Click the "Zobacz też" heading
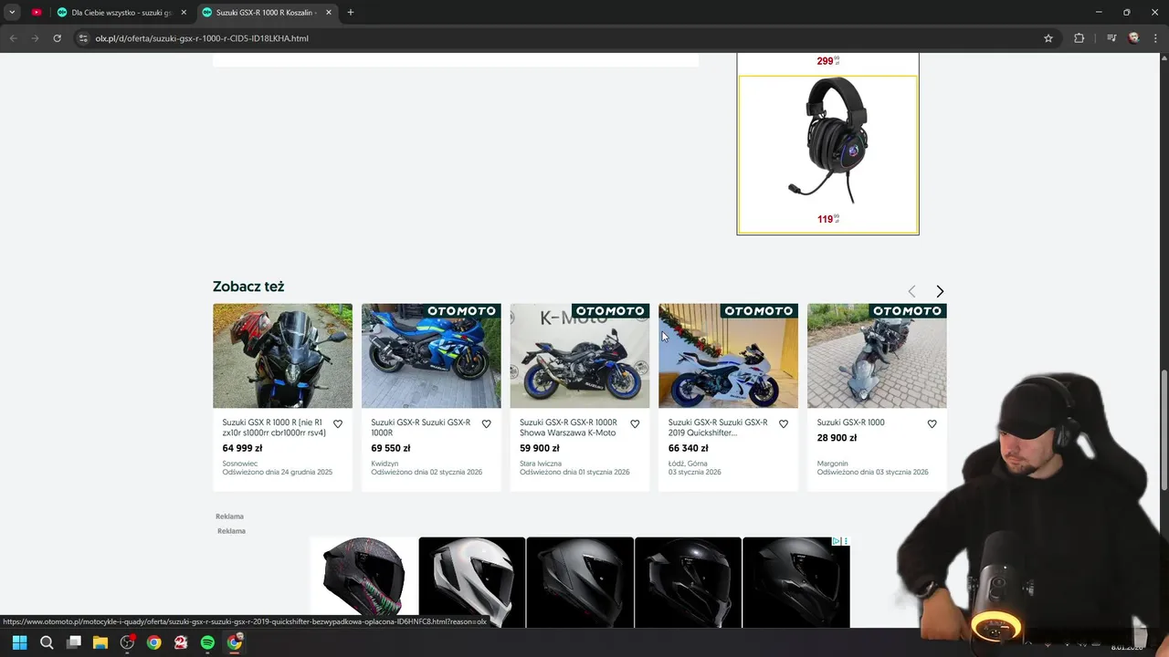 (x=248, y=287)
